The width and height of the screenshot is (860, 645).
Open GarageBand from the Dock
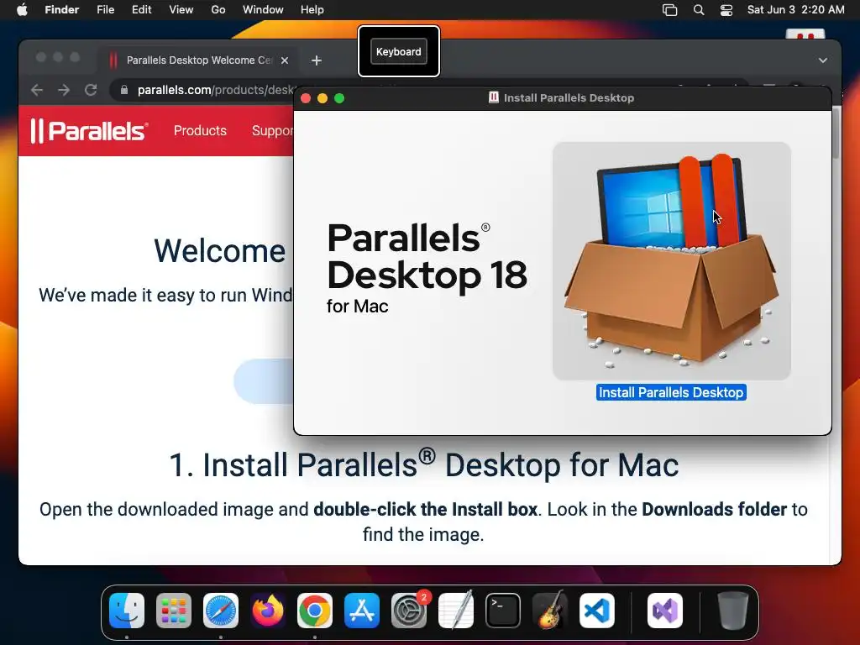[x=550, y=611]
